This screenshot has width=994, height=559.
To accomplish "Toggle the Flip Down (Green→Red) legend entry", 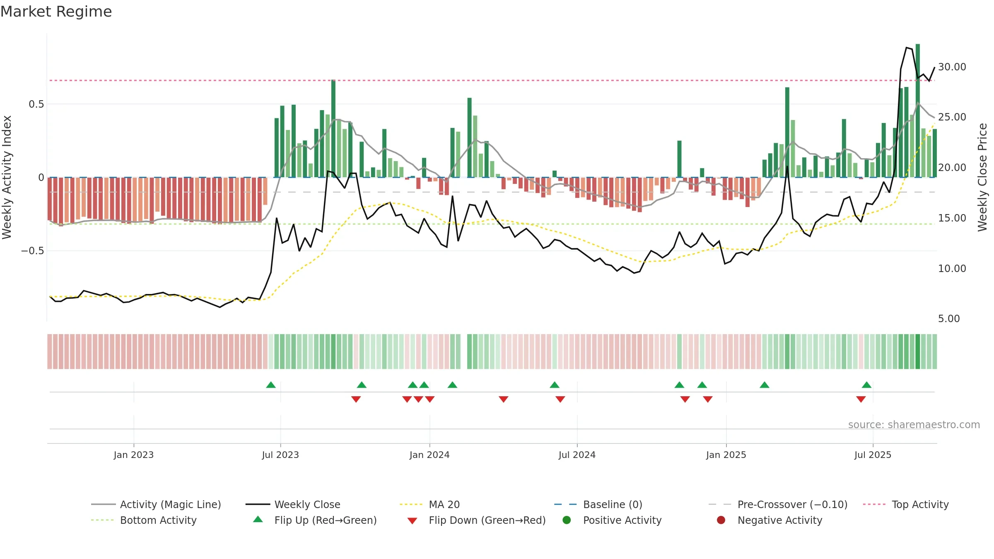I will 476,520.
